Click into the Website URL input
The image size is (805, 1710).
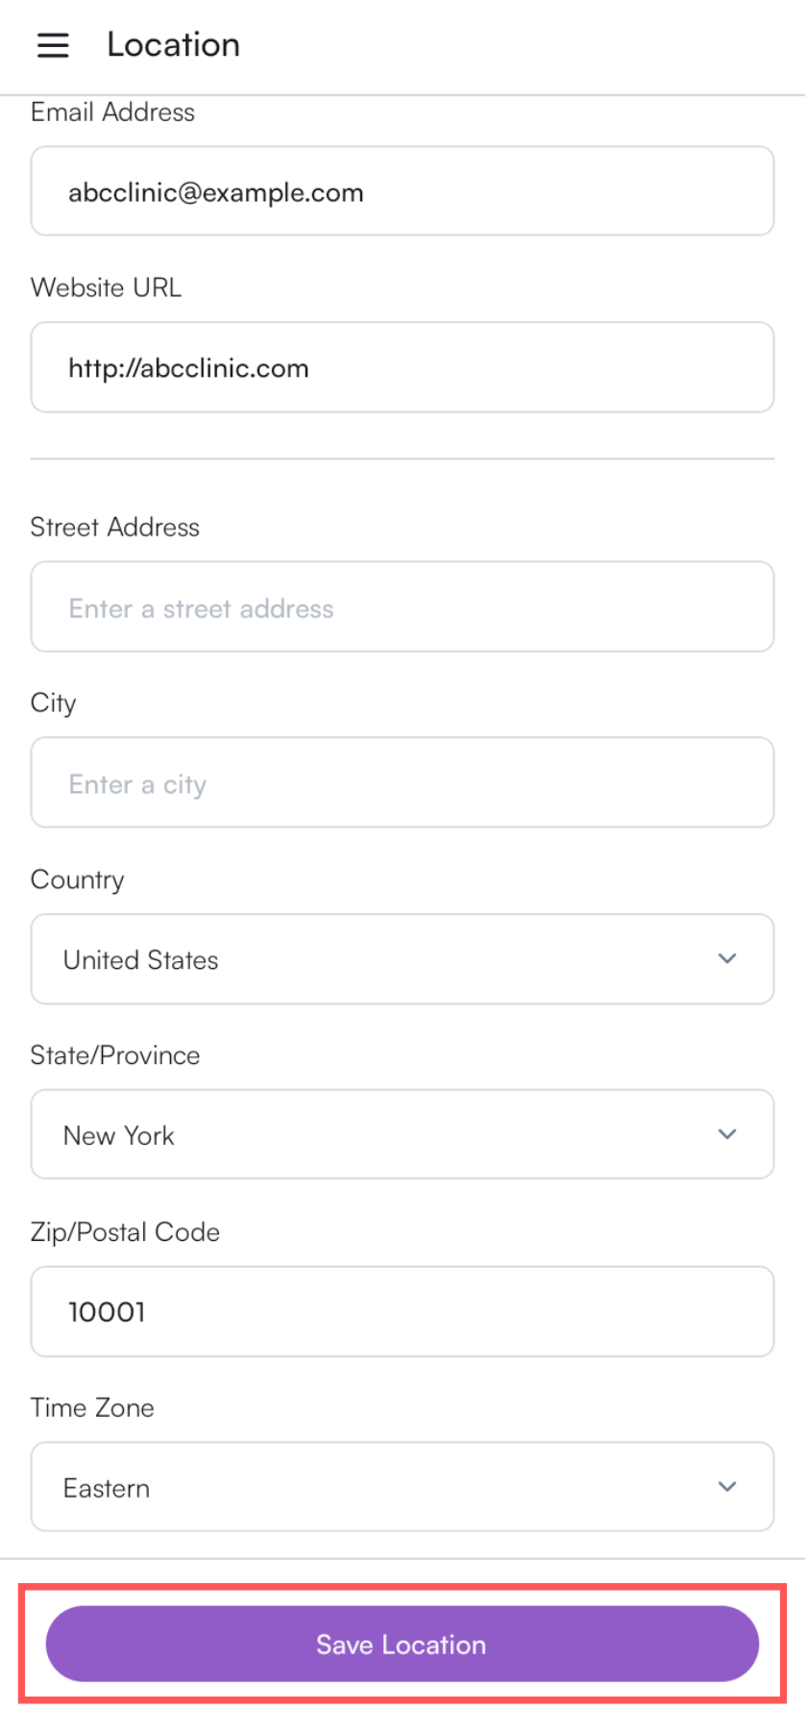[x=402, y=367]
